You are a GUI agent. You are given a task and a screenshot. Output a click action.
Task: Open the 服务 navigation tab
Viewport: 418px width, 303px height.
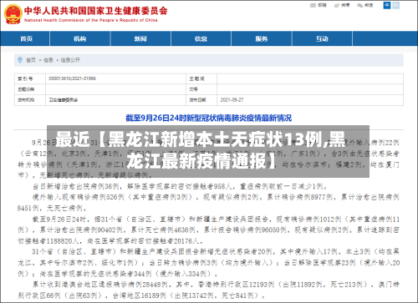click(x=262, y=38)
